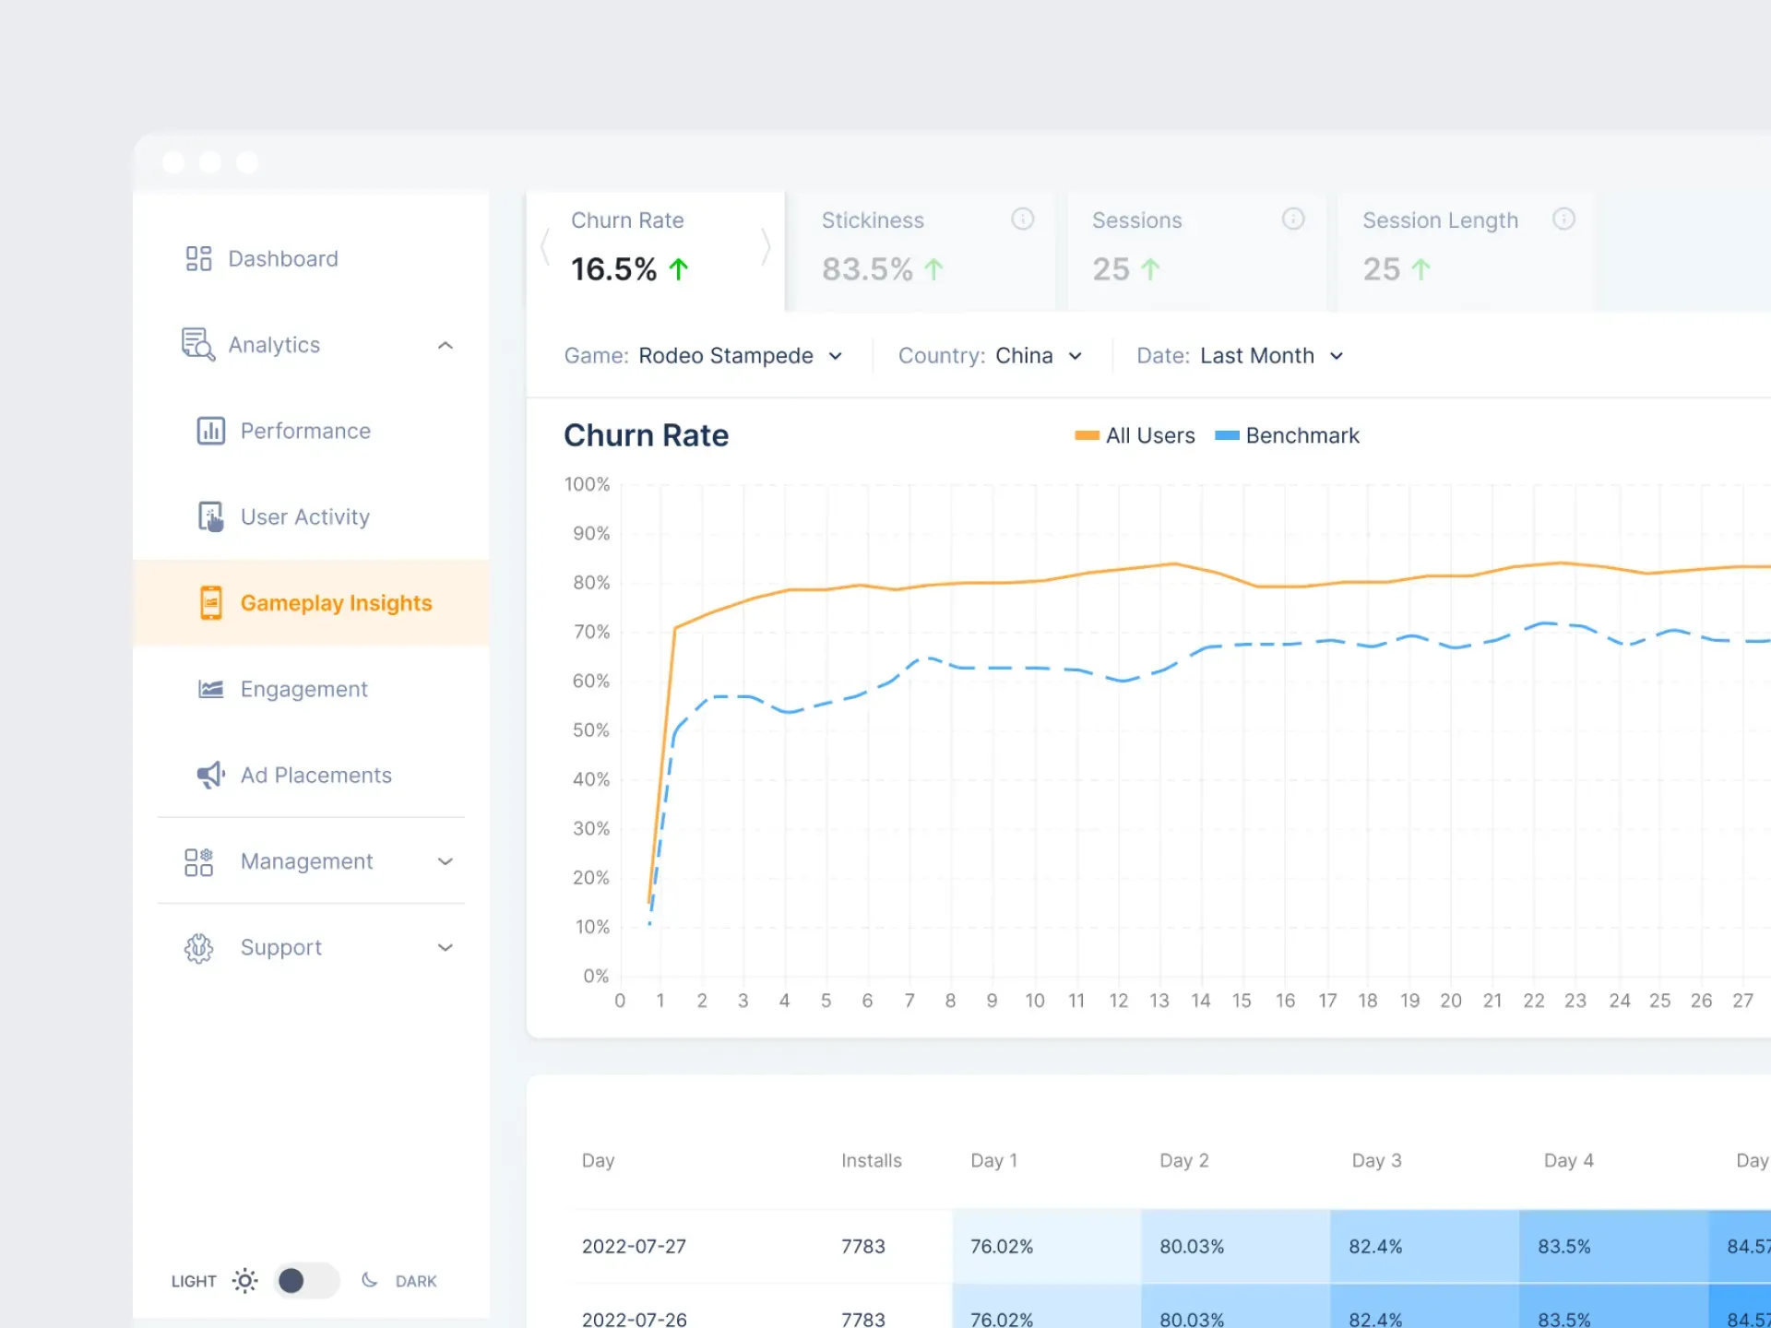Click the next metric right arrow
Viewport: 1771px width, 1328px height.
pos(766,247)
